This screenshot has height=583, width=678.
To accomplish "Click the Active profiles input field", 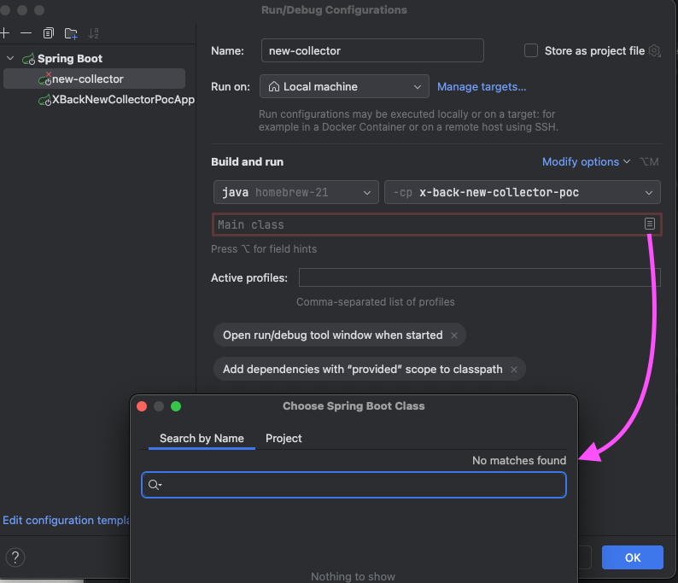I will 479,277.
